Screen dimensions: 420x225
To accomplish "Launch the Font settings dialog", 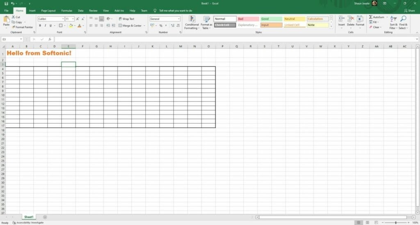I will click(85, 32).
